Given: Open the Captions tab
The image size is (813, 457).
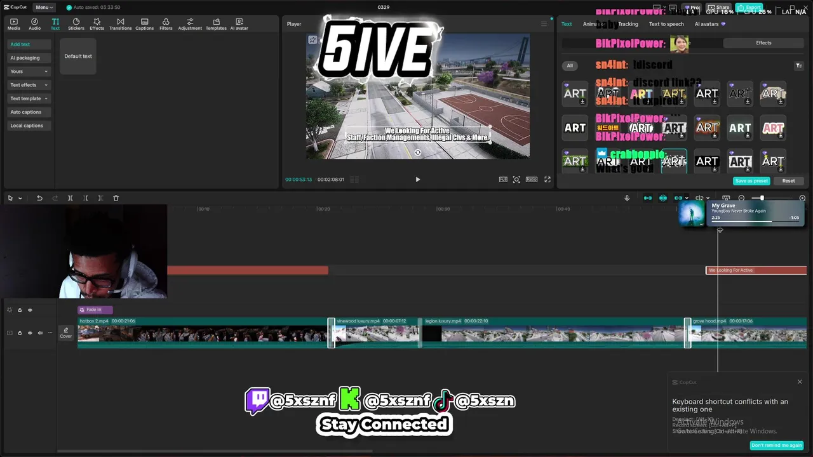Looking at the screenshot, I should pyautogui.click(x=144, y=24).
